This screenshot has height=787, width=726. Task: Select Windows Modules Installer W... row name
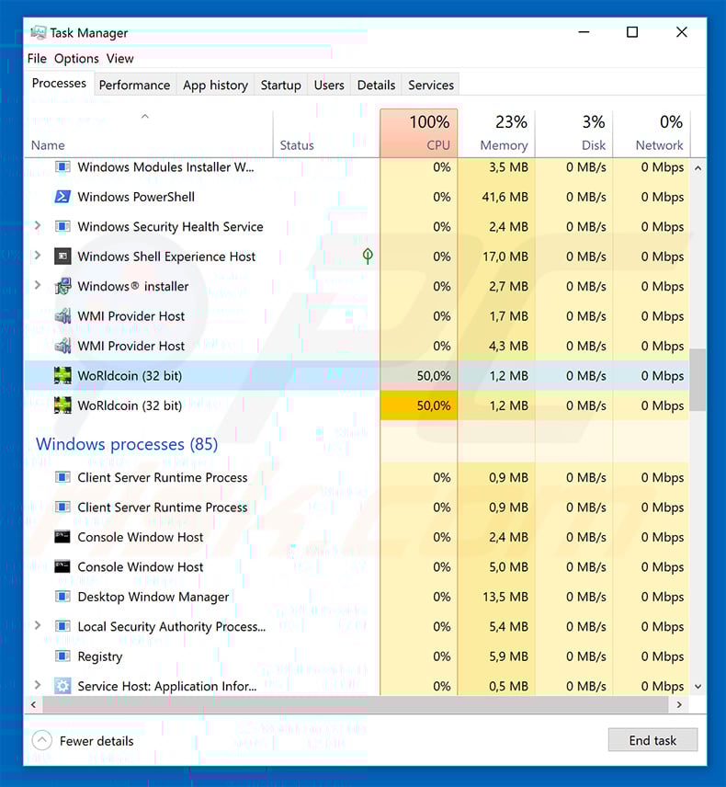coord(165,167)
